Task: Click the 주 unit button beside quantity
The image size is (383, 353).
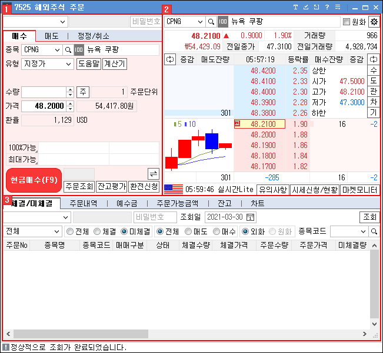Action: [83, 92]
